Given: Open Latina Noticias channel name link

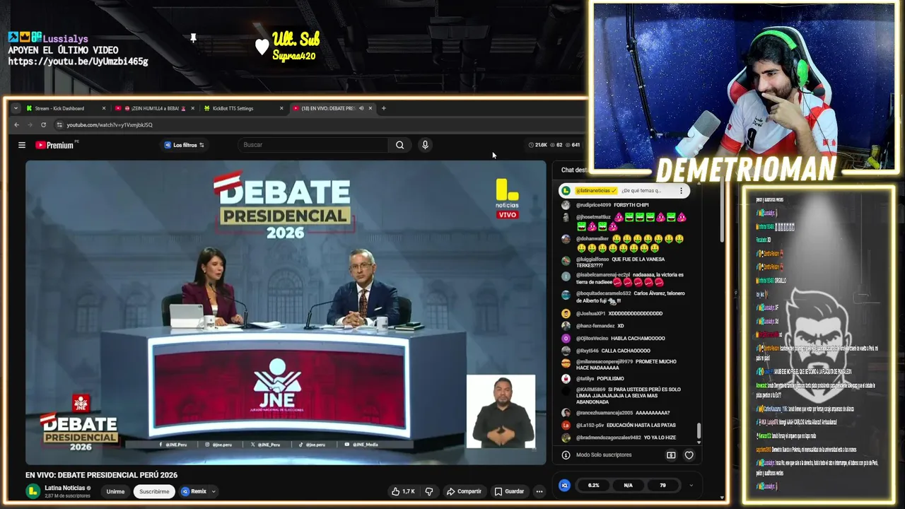Looking at the screenshot, I should pos(65,488).
